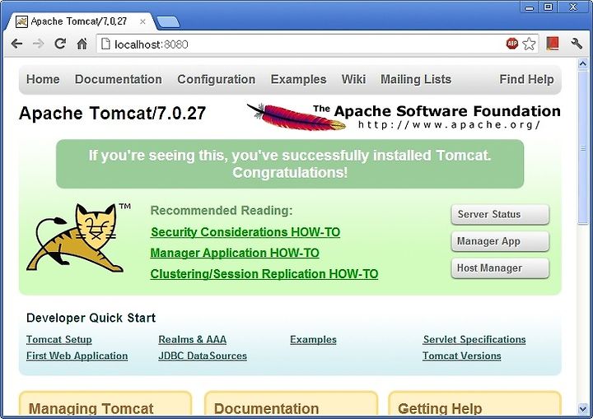The image size is (593, 419).
Task: Click the Getting Help heading
Action: pyautogui.click(x=440, y=408)
